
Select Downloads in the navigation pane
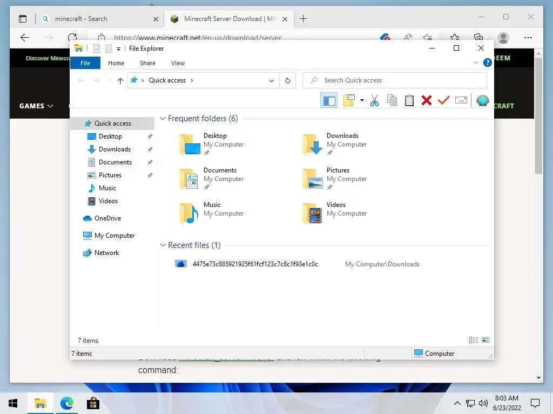click(114, 149)
